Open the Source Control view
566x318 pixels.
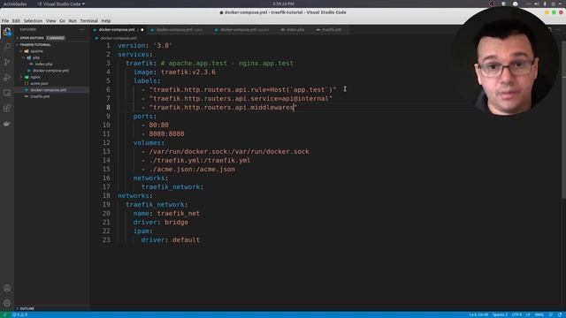coord(7,62)
